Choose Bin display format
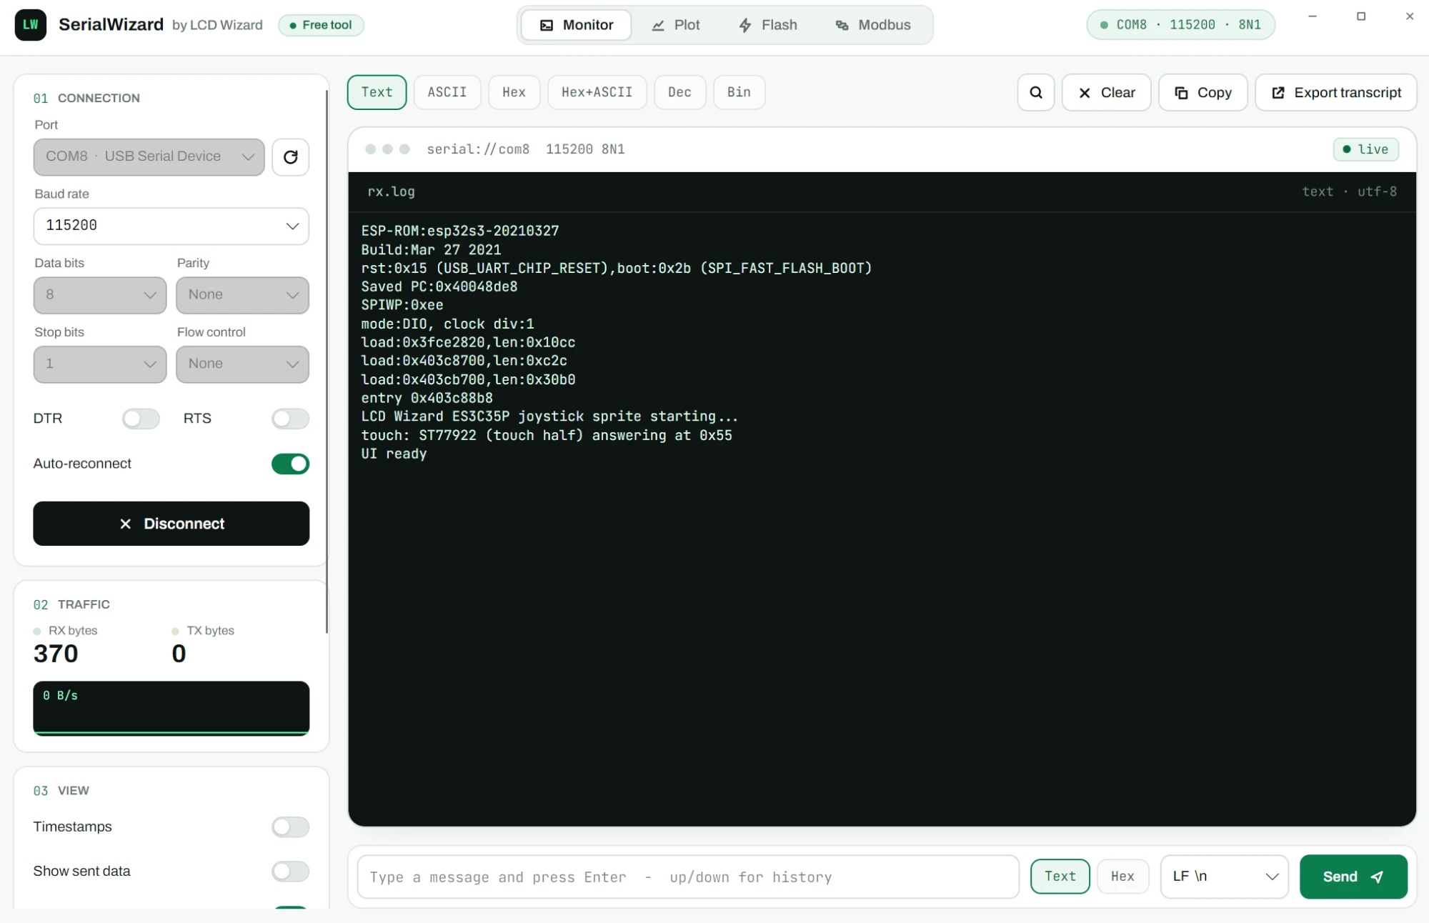The image size is (1429, 923). (739, 92)
